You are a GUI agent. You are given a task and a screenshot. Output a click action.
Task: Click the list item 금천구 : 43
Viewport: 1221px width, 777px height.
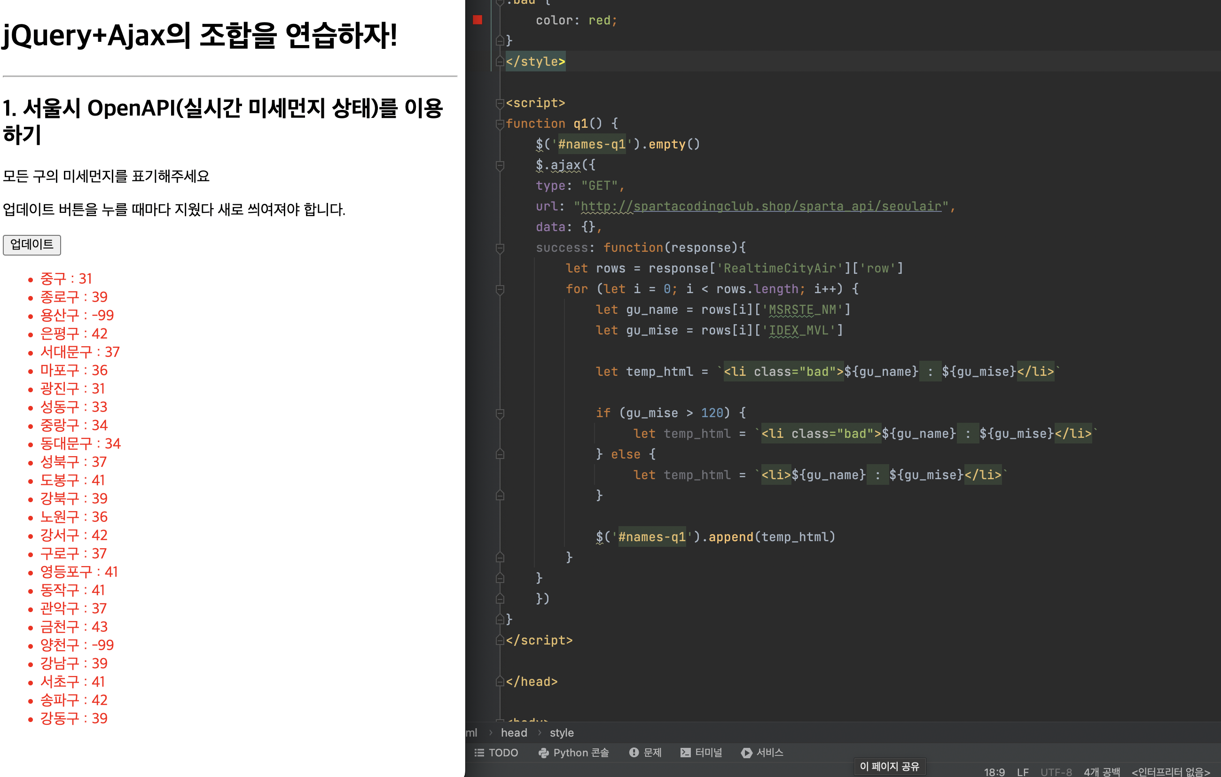pyautogui.click(x=73, y=627)
